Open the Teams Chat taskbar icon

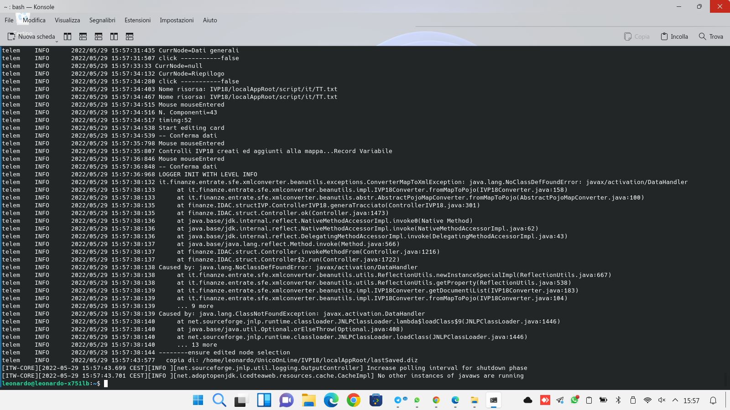(286, 400)
